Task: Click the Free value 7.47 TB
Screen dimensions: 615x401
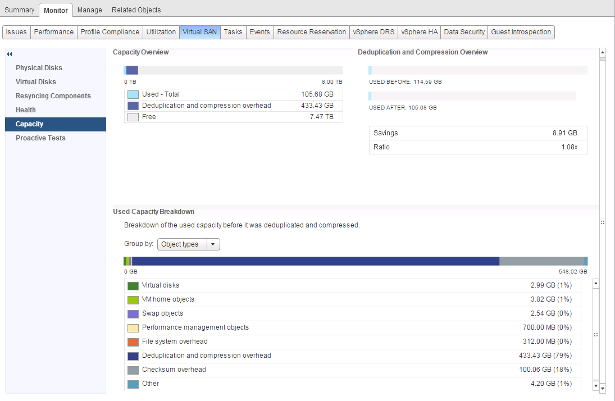Action: tap(322, 117)
